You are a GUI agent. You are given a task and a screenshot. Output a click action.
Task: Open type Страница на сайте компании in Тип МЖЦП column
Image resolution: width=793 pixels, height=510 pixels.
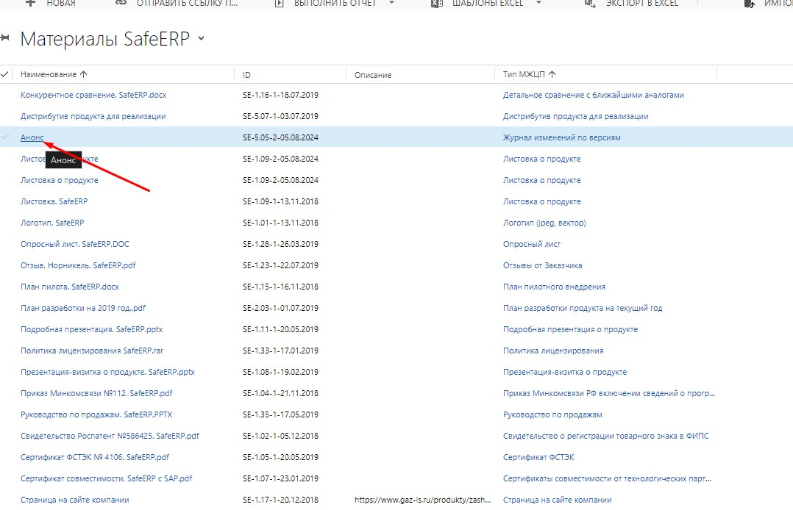(x=558, y=500)
